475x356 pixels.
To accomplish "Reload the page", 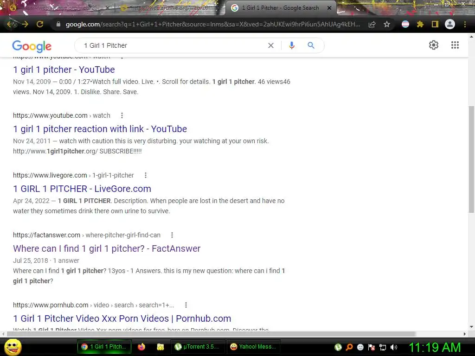I will [x=40, y=24].
